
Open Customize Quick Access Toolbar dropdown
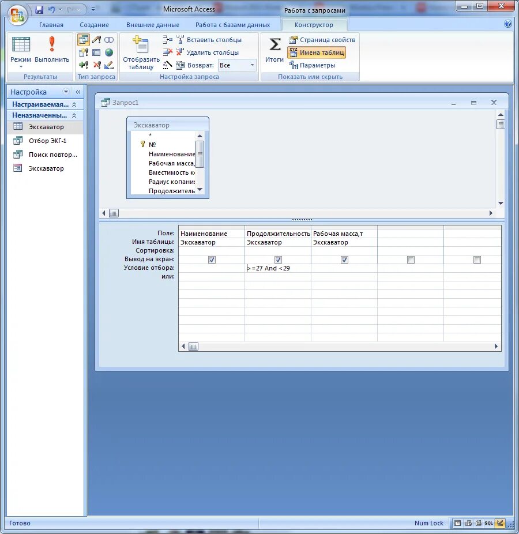pyautogui.click(x=93, y=10)
